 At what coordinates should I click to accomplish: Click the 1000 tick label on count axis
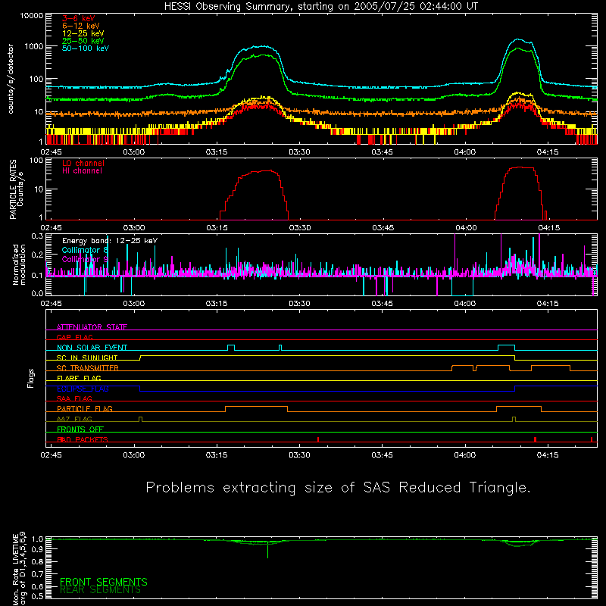coord(34,46)
